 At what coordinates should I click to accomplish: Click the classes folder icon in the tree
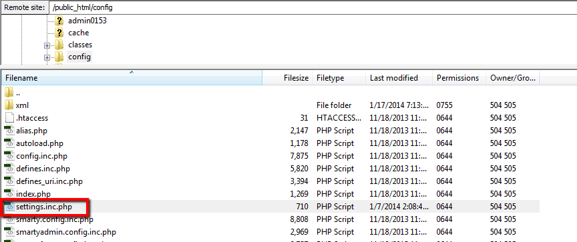click(x=59, y=45)
